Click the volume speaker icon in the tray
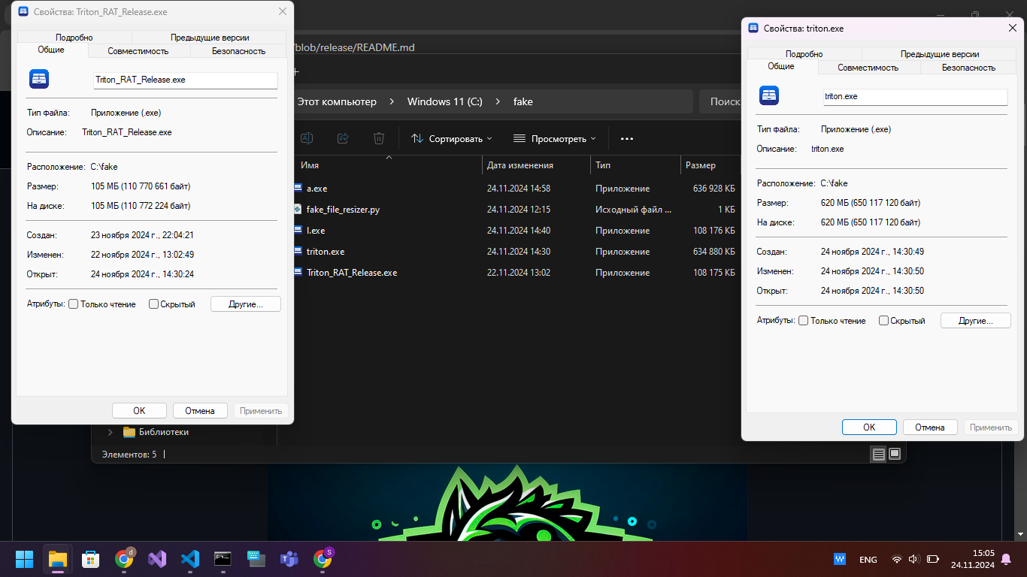Screen dimensions: 1027x577 914,559
